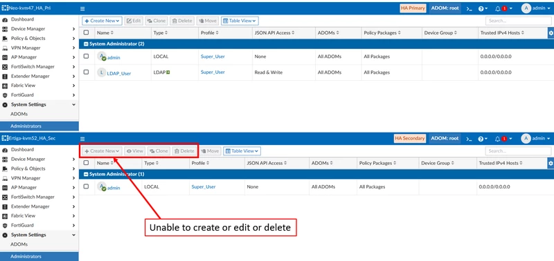The height and width of the screenshot is (261, 554).
Task: Click Extender Manager icon in Neo-kvm47 sidebar
Action: pyautogui.click(x=5, y=77)
